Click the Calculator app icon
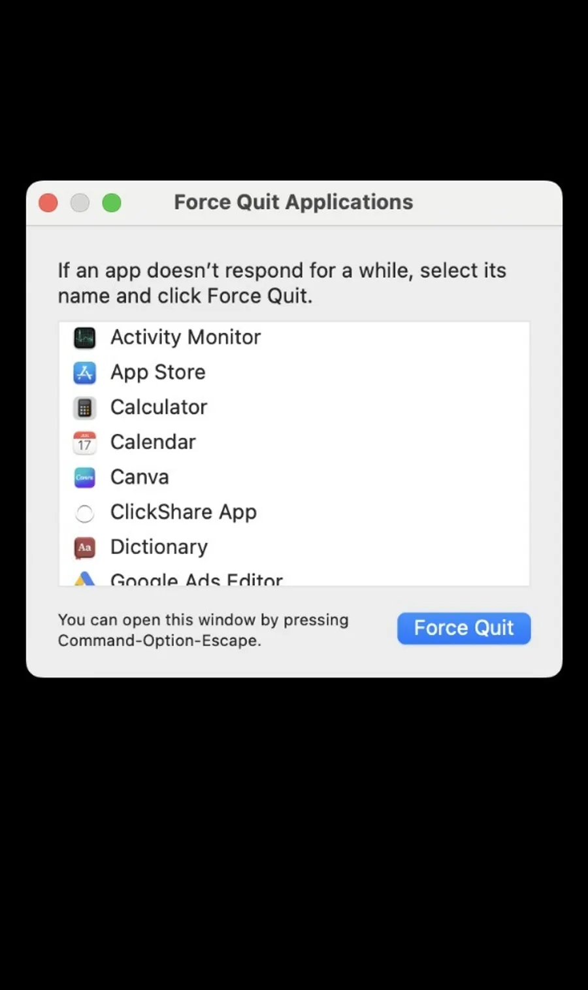Image resolution: width=588 pixels, height=990 pixels. click(84, 408)
